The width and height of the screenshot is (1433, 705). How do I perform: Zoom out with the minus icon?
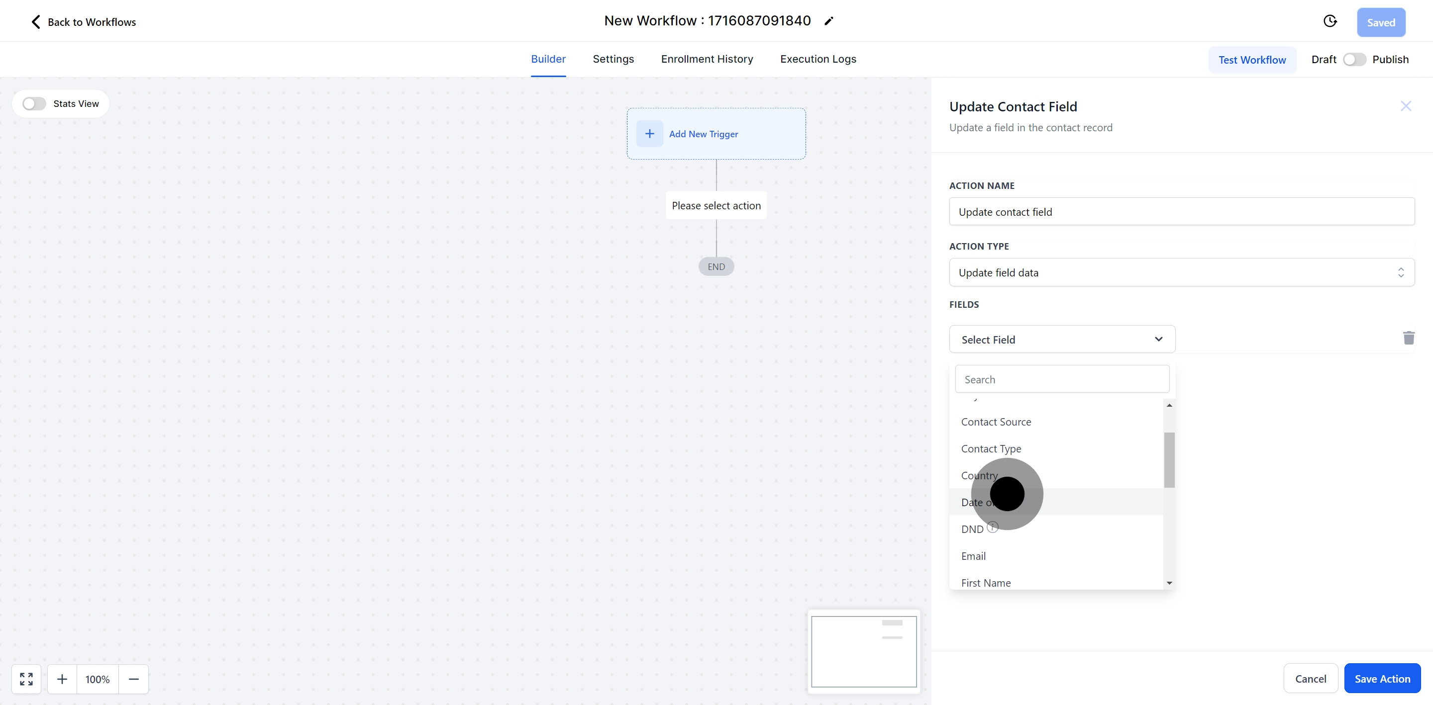pos(133,679)
